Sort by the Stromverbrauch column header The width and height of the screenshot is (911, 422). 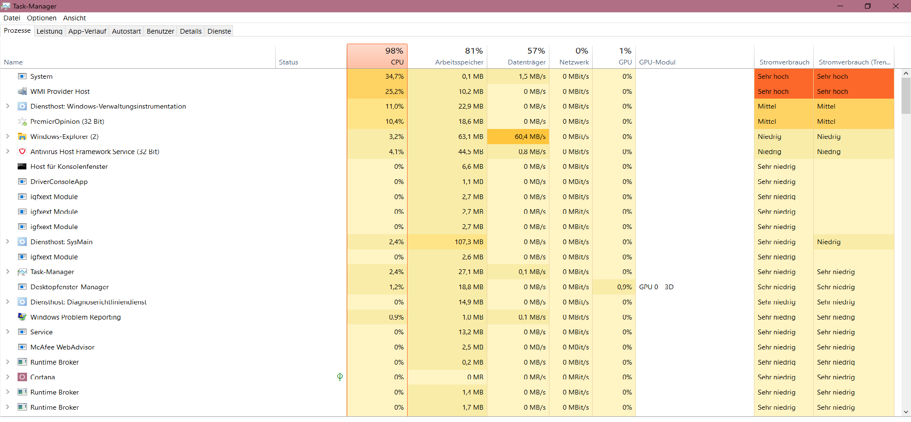coord(784,56)
